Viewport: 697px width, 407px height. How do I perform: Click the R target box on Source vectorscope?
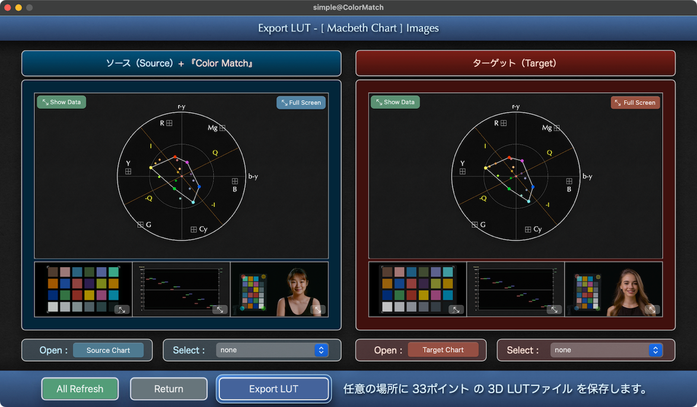click(x=170, y=123)
